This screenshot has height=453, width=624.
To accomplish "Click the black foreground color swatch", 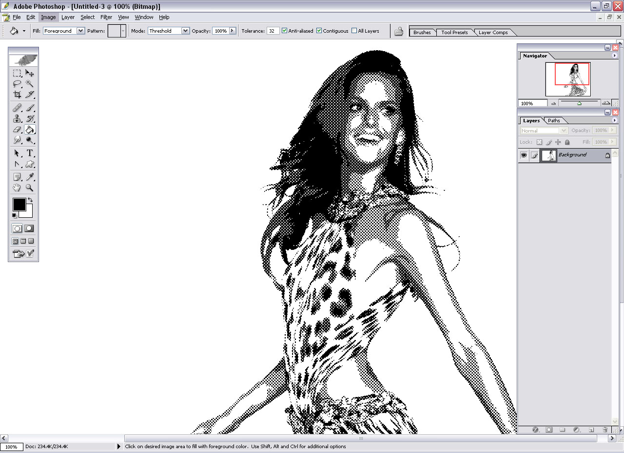I will point(19,205).
